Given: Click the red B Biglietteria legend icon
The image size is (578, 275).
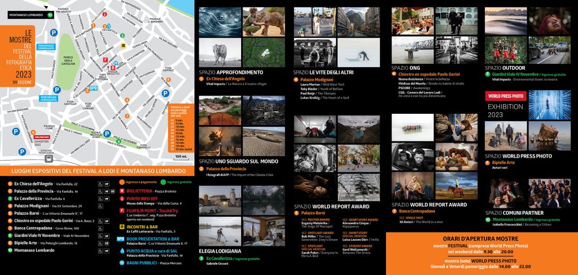Looking at the screenshot, I should point(122,190).
